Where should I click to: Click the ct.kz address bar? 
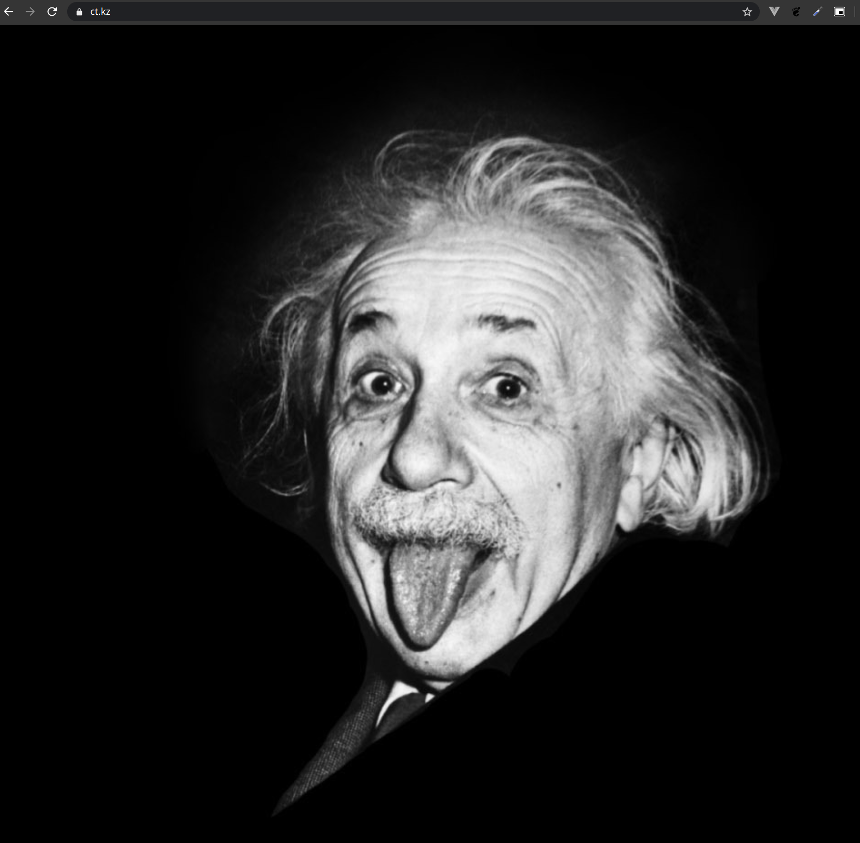tap(413, 11)
